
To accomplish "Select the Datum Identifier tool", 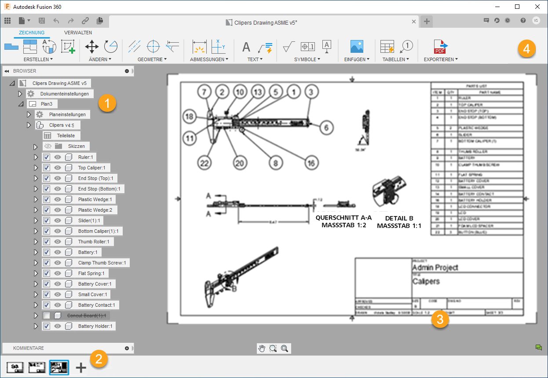I will coord(327,46).
